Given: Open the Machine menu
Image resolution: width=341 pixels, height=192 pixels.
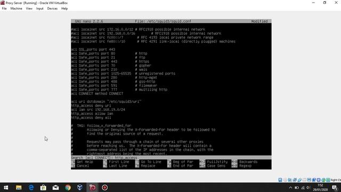Looking at the screenshot, I should pyautogui.click(x=17, y=9).
